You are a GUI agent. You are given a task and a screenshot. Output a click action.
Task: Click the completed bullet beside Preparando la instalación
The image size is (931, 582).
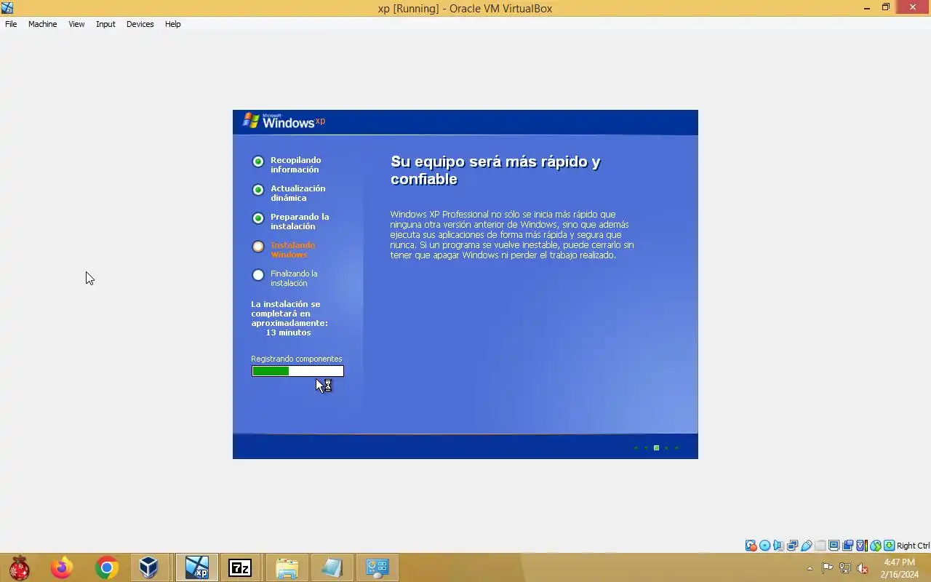(258, 218)
